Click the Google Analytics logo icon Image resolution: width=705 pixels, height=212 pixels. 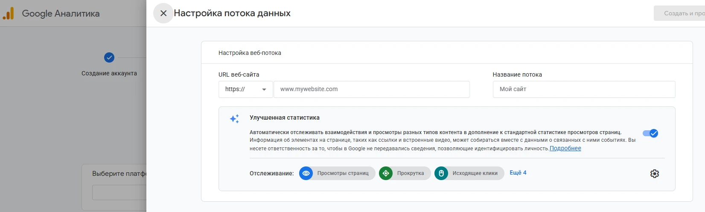9,13
